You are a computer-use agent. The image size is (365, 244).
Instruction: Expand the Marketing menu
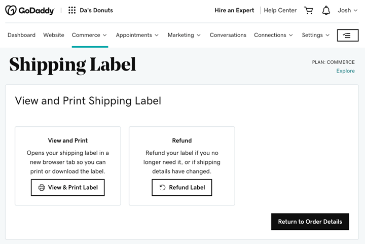point(184,35)
